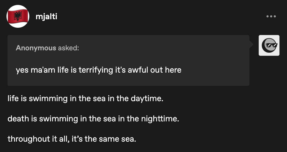This screenshot has width=287, height=152.
Task: Click the word 'nighttime' in the answer
Action: [x=159, y=119]
